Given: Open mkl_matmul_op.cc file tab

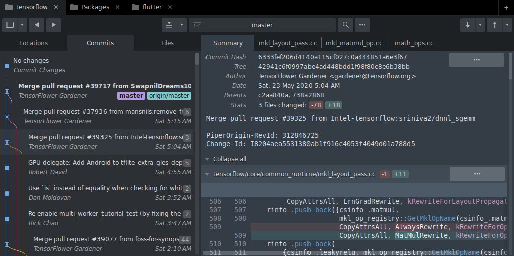Looking at the screenshot, I should click(354, 43).
